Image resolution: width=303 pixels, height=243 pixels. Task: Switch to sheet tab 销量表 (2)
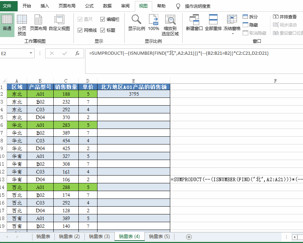coord(69,237)
